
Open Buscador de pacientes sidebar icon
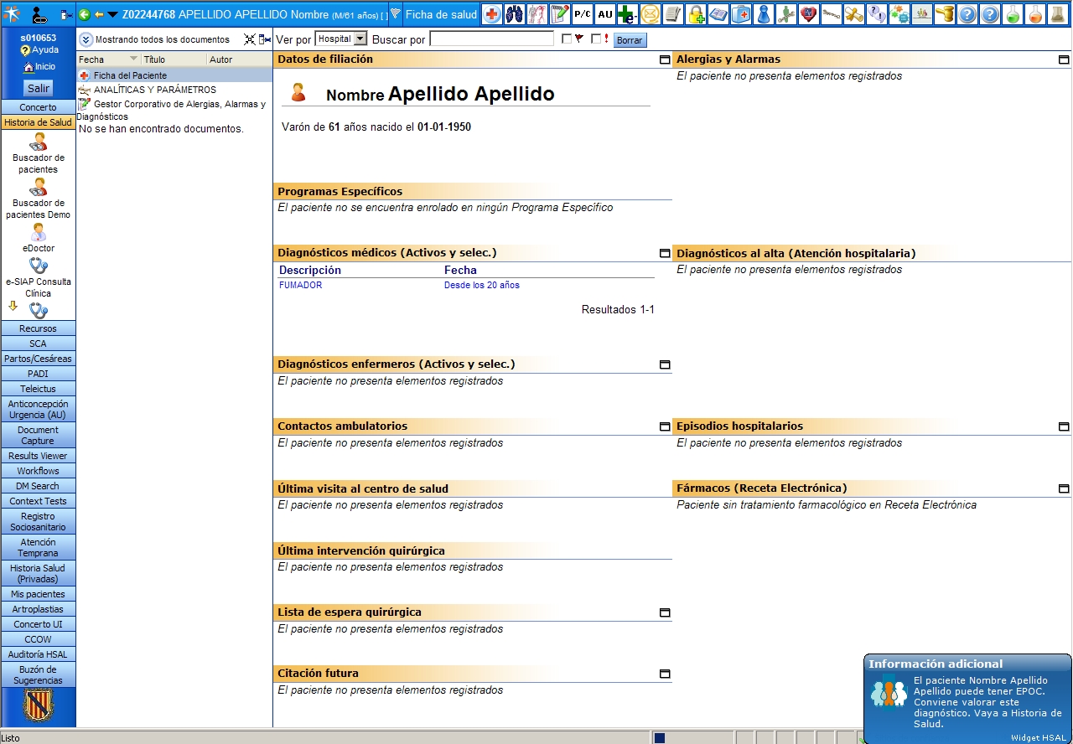pyautogui.click(x=38, y=142)
